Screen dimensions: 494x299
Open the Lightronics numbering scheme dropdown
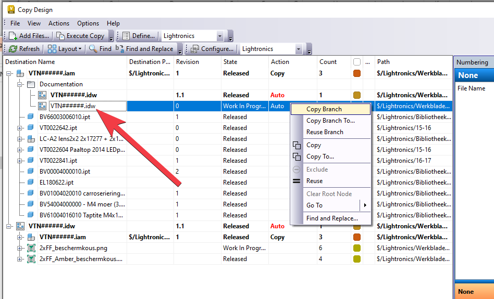tap(220, 36)
